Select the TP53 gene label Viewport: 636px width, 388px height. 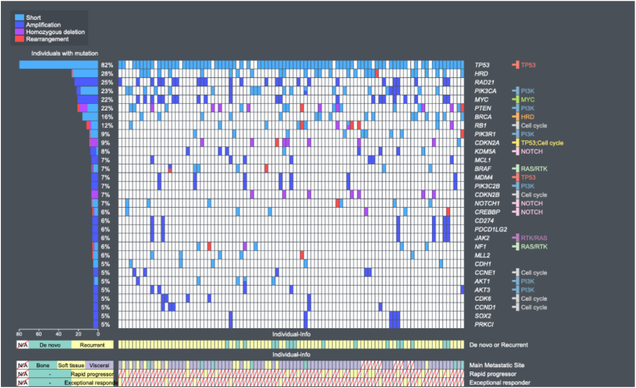tap(482, 65)
